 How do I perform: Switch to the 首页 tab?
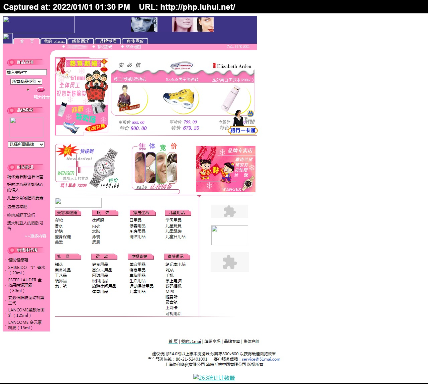(27, 41)
